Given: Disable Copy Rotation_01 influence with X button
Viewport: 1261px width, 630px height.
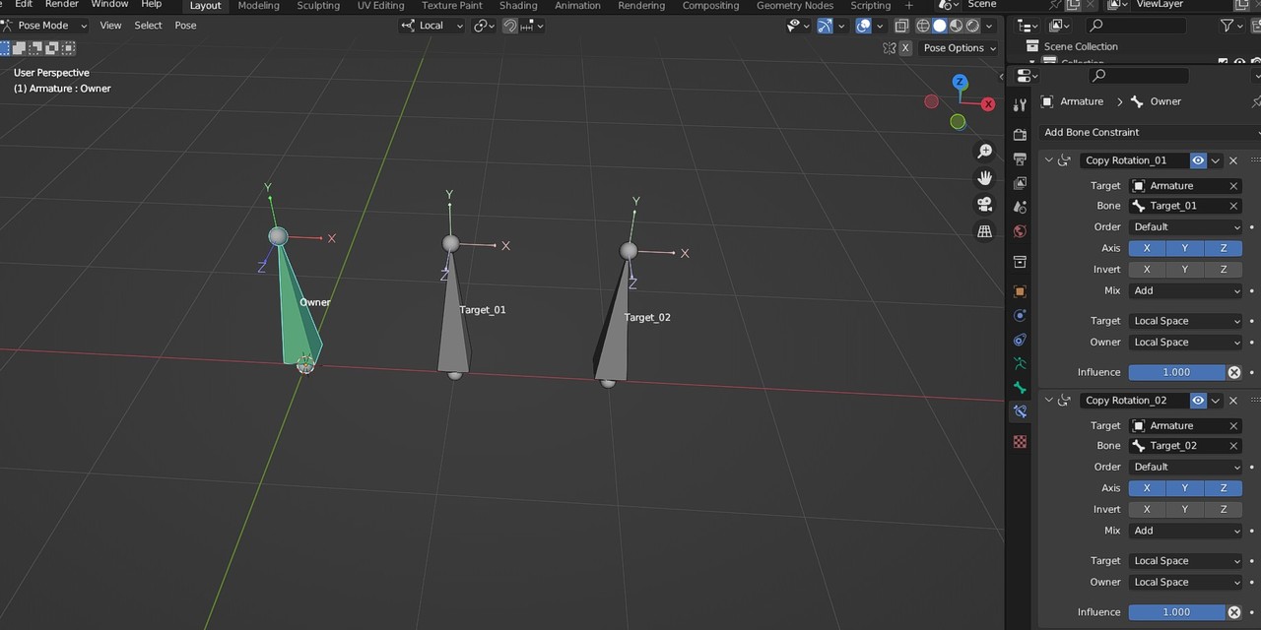Looking at the screenshot, I should [1233, 372].
